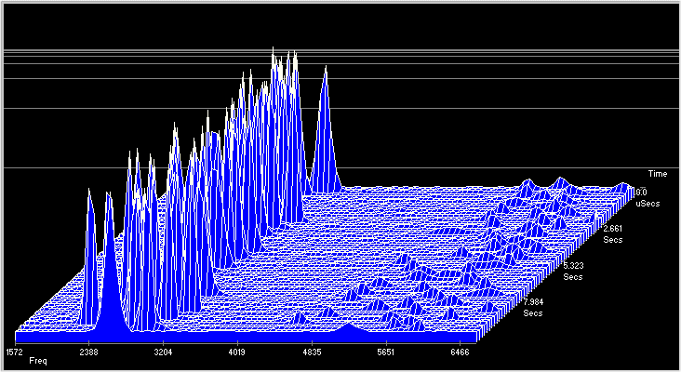The width and height of the screenshot is (681, 372).
Task: Click the 1572 frequency axis label
Action: pyautogui.click(x=14, y=352)
